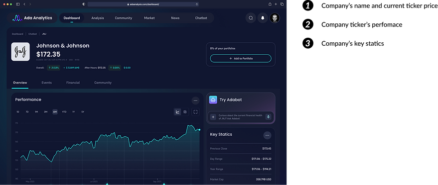Open the Market nav item
The width and height of the screenshot is (438, 185).
point(149,18)
